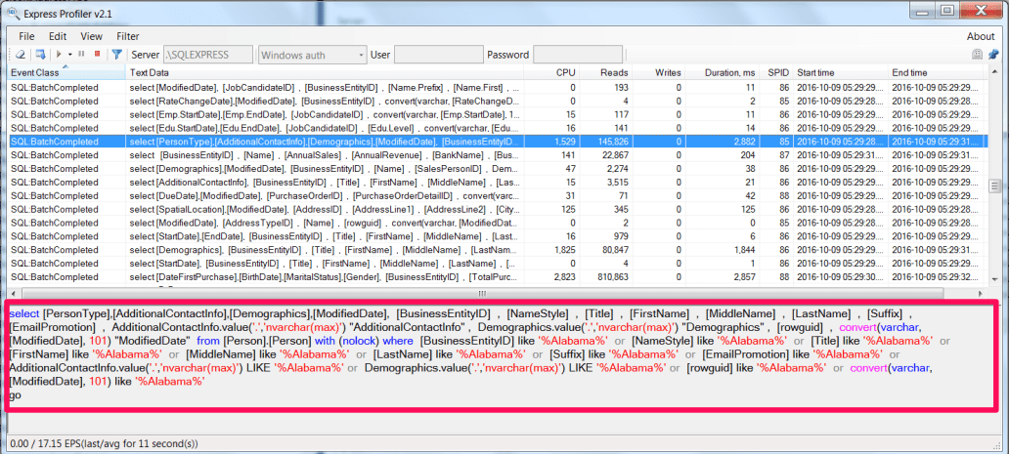Select the row containing [SalesPersonID]

498,168
